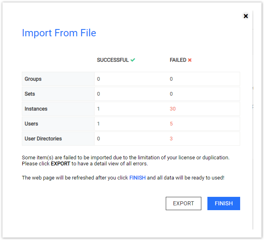Click the failed User Directories count 3
Viewport: 264px width, 240px height.
(x=171, y=139)
